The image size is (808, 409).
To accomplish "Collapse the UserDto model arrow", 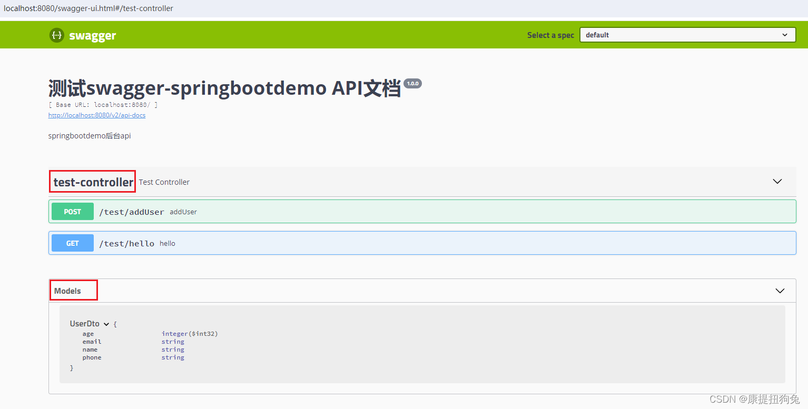I will pos(106,324).
